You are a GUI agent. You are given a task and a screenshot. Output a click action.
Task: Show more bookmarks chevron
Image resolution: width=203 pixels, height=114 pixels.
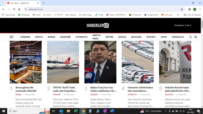(178, 15)
